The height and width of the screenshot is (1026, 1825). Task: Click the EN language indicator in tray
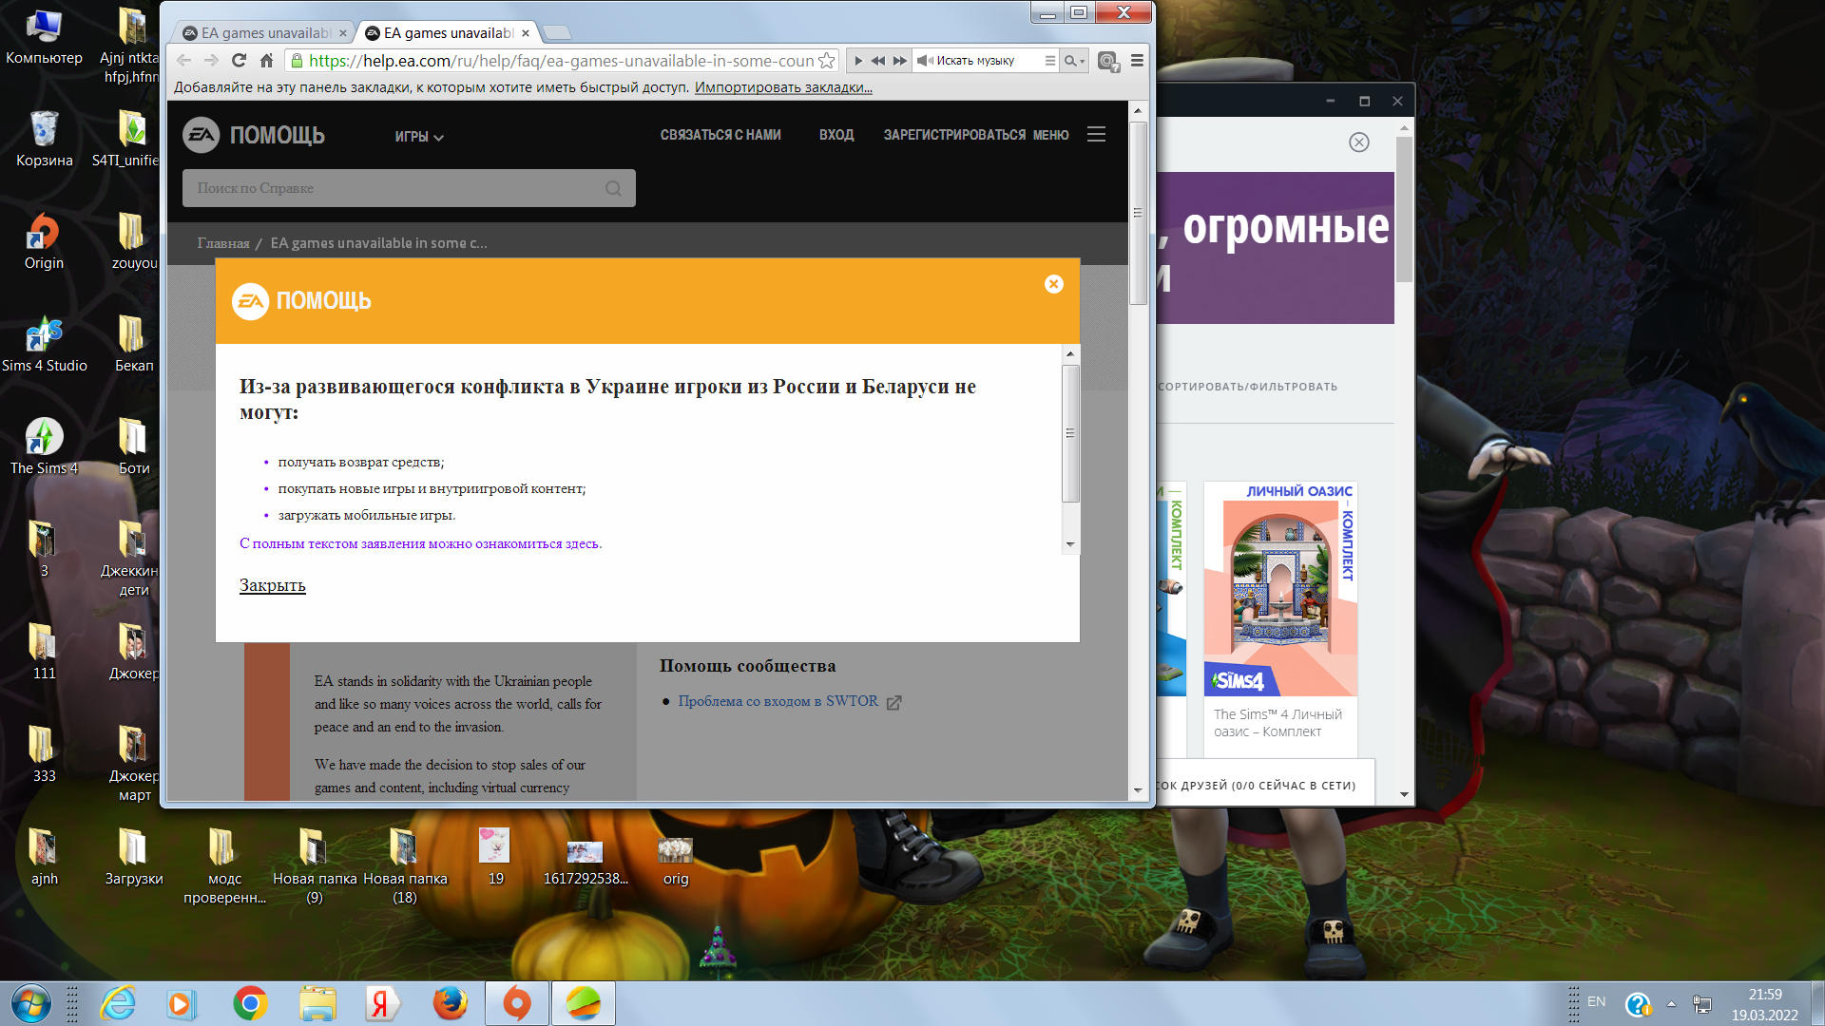pyautogui.click(x=1597, y=1001)
